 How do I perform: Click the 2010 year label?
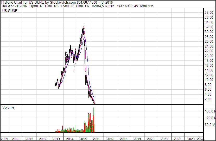[16, 139]
